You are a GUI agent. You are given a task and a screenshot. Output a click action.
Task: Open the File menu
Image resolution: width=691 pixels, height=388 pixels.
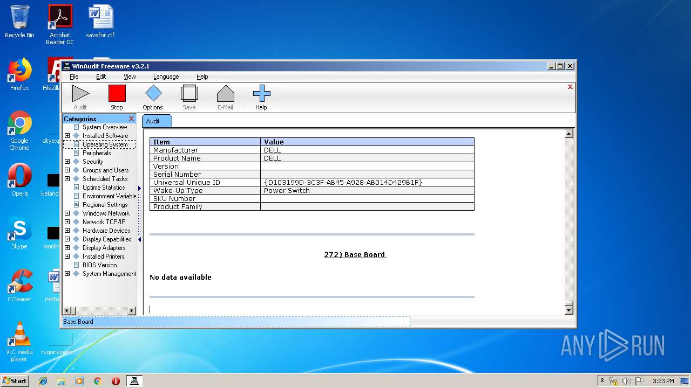click(74, 77)
